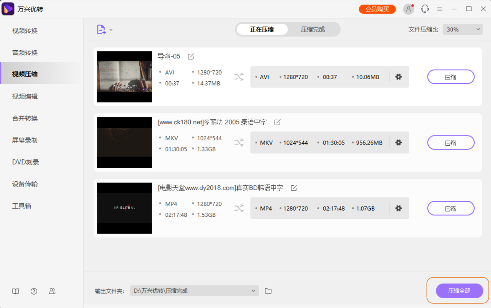Select the 正在压缩 tab
The width and height of the screenshot is (491, 308).
[262, 30]
